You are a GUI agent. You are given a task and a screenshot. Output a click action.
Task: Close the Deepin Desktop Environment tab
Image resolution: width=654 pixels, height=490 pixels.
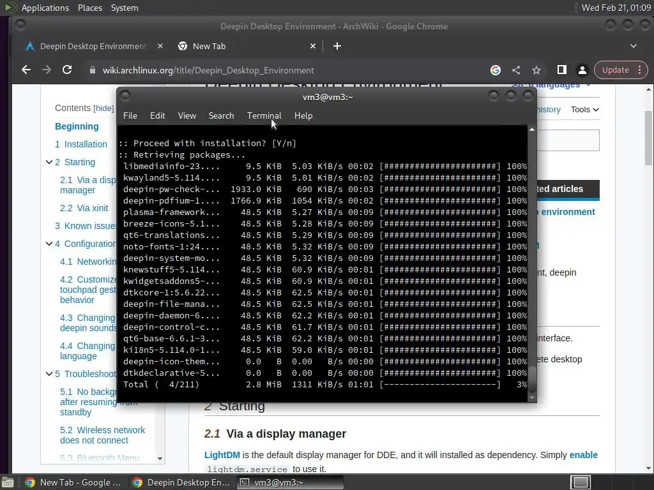click(x=160, y=46)
